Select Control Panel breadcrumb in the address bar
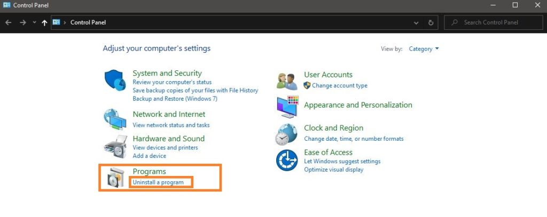547x217 pixels. pos(88,22)
